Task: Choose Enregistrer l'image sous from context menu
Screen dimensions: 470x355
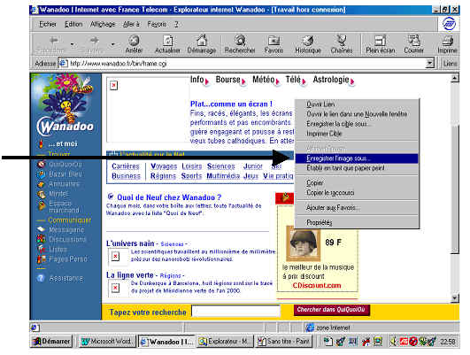Action: tap(357, 158)
